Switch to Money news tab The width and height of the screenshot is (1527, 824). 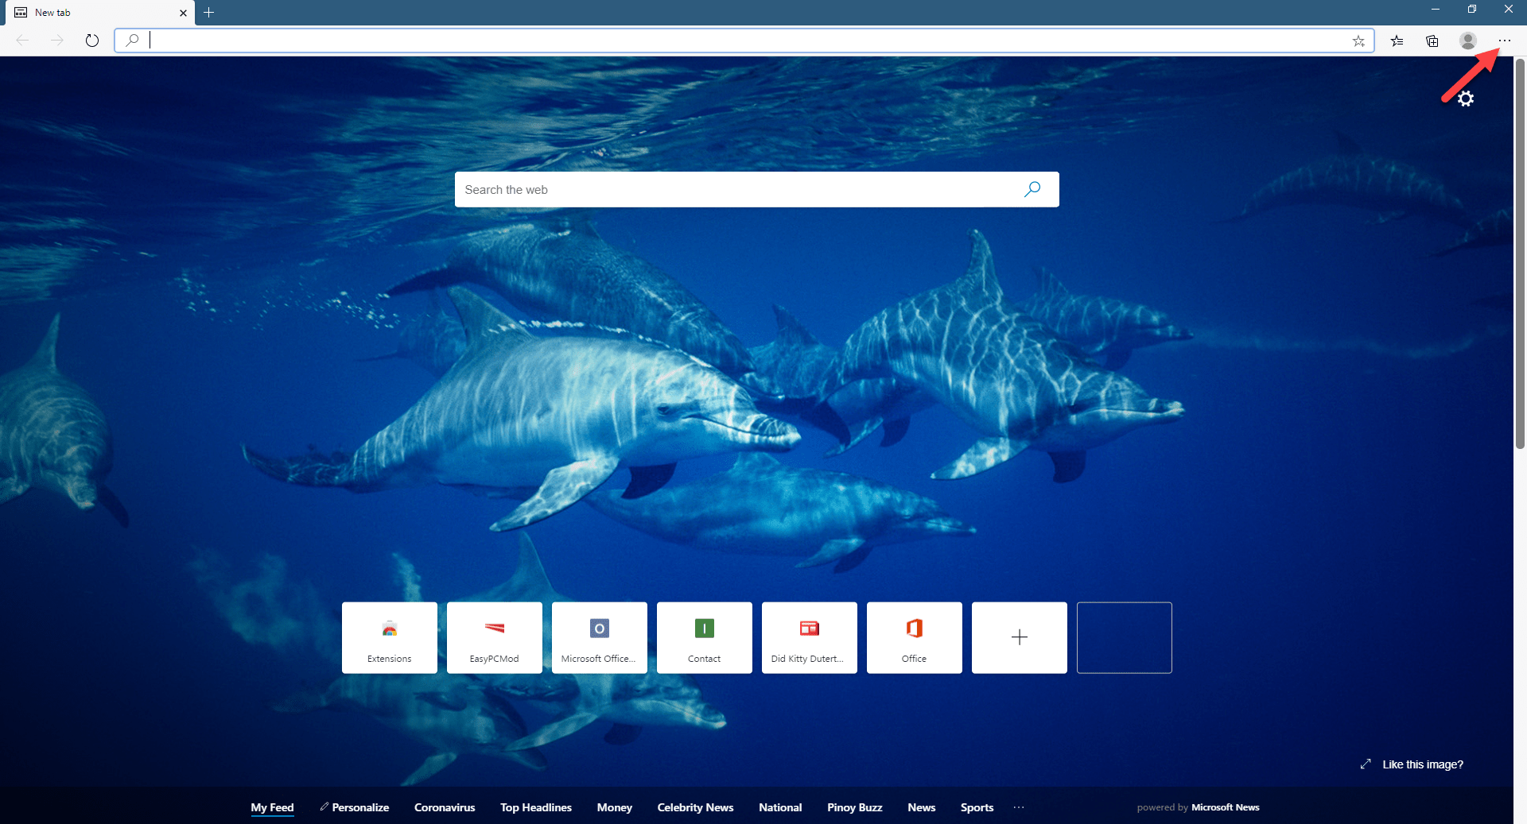tap(615, 807)
